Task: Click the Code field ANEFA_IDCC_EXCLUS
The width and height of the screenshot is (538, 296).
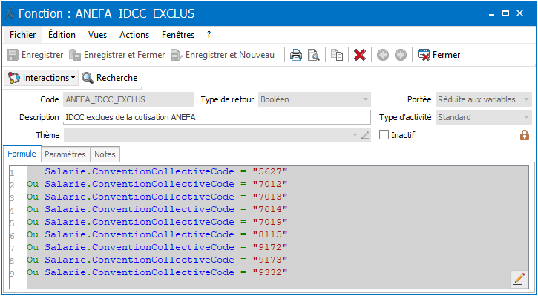Action: click(x=128, y=99)
